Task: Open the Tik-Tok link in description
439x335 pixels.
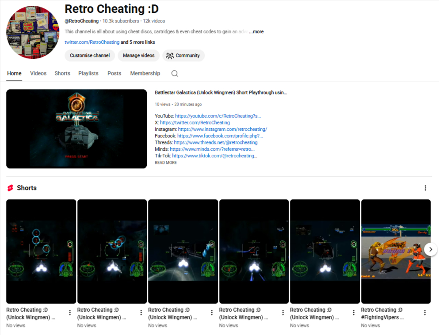Action: coord(214,156)
